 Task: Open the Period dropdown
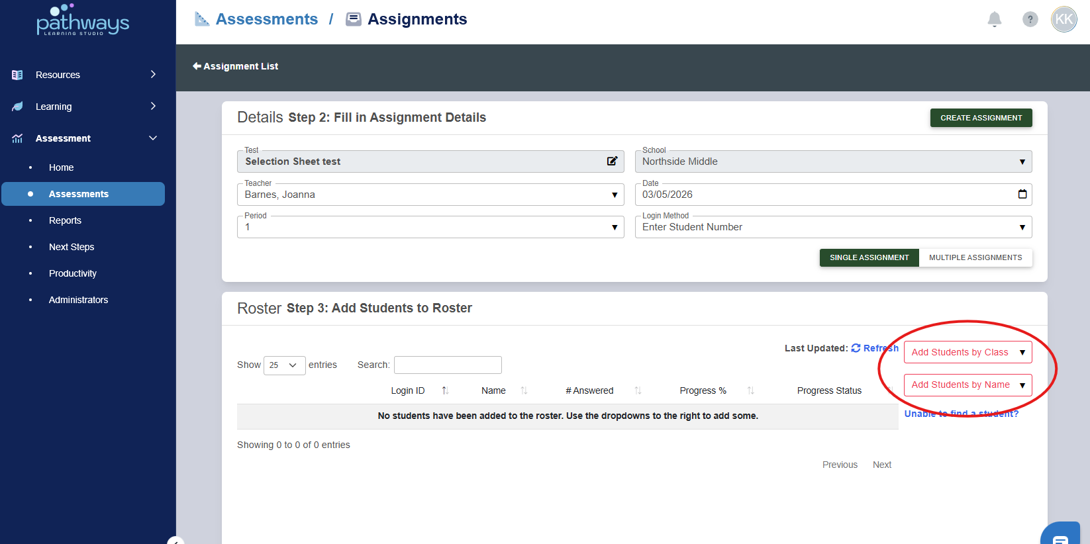(430, 227)
